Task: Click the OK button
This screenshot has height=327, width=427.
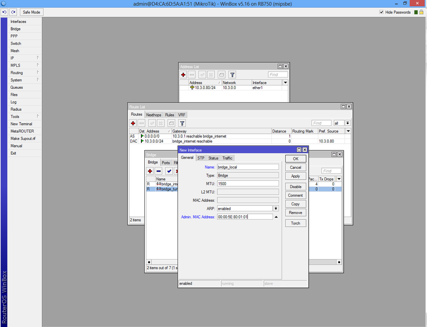Action: point(295,159)
